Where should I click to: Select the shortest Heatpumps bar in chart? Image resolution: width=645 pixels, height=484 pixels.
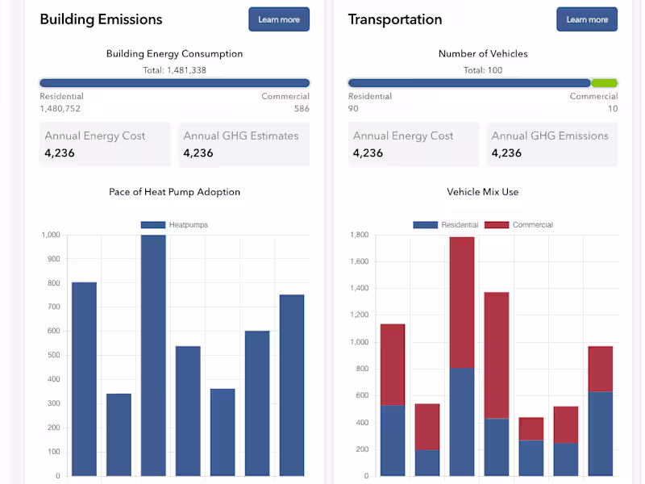[x=119, y=435]
